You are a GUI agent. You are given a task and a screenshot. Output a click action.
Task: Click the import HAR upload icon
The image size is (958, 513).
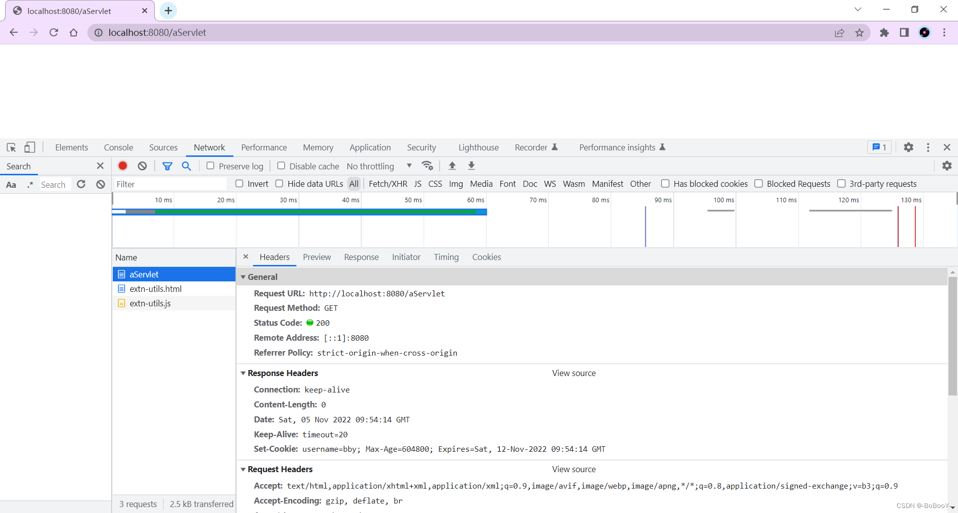452,166
